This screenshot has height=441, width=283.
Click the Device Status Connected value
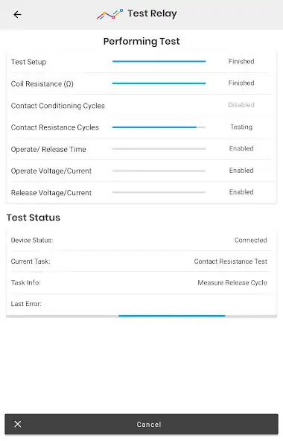click(x=250, y=240)
